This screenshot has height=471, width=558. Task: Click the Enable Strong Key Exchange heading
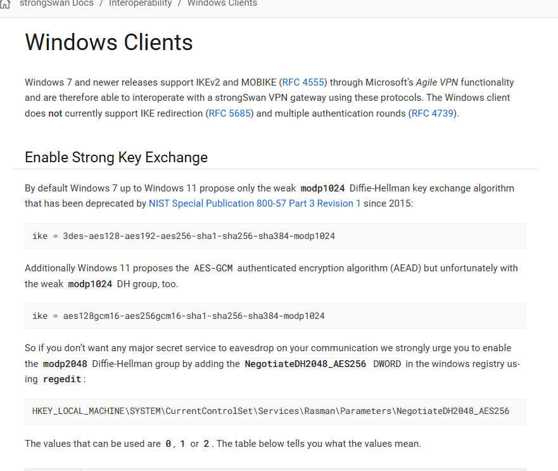click(x=116, y=157)
